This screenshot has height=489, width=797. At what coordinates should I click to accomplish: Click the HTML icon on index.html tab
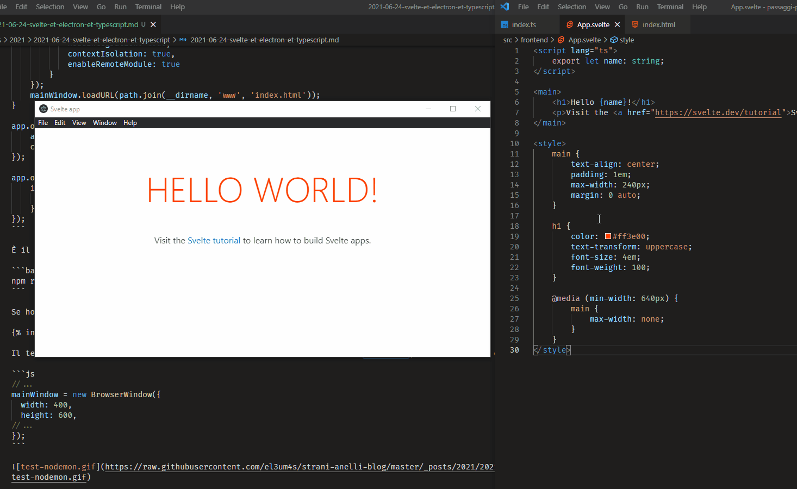pos(635,24)
